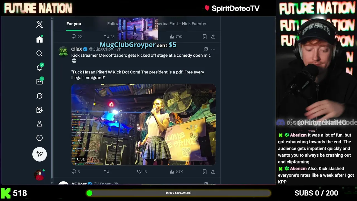
Task: Open ClipX profile avatar
Action: pyautogui.click(x=63, y=52)
